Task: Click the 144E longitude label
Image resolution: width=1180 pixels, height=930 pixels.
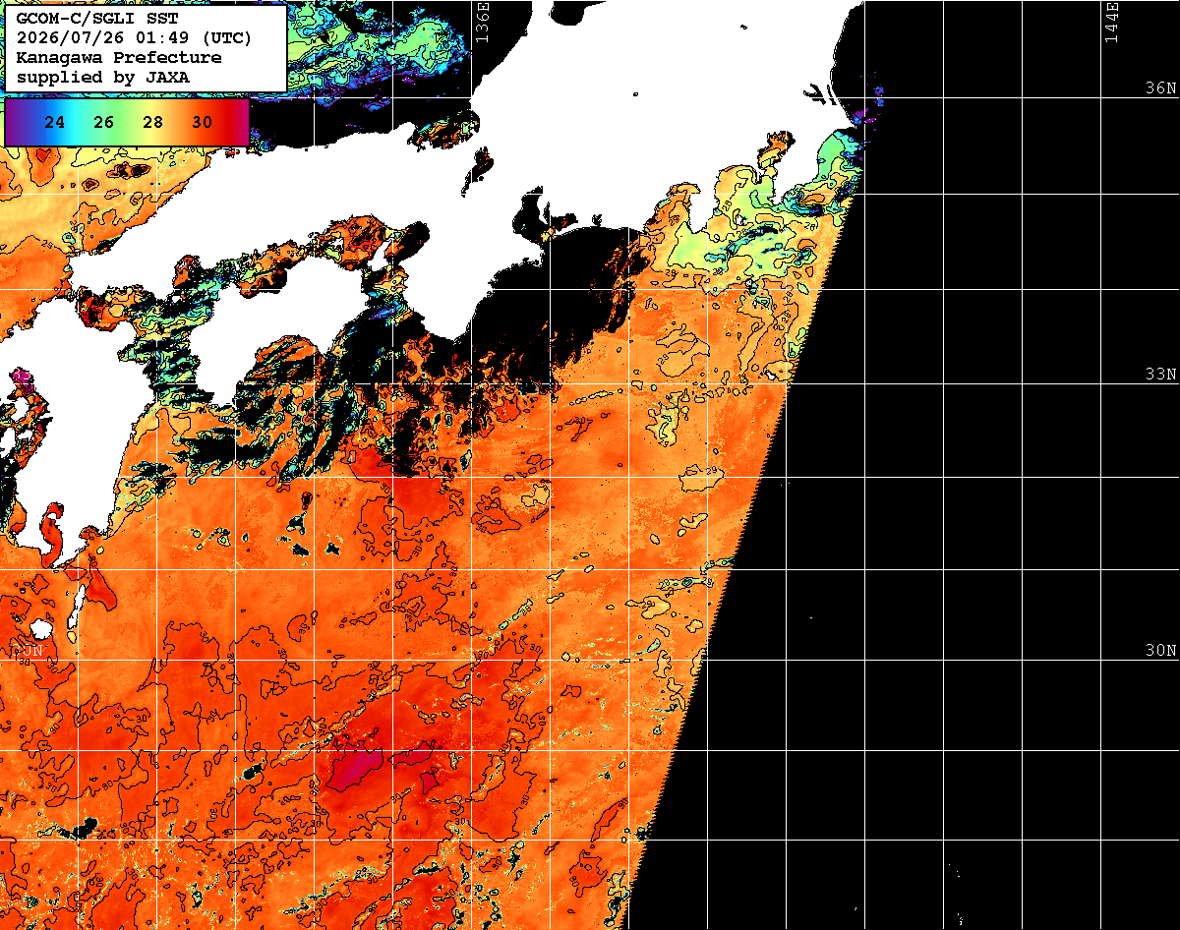Action: pyautogui.click(x=1112, y=22)
